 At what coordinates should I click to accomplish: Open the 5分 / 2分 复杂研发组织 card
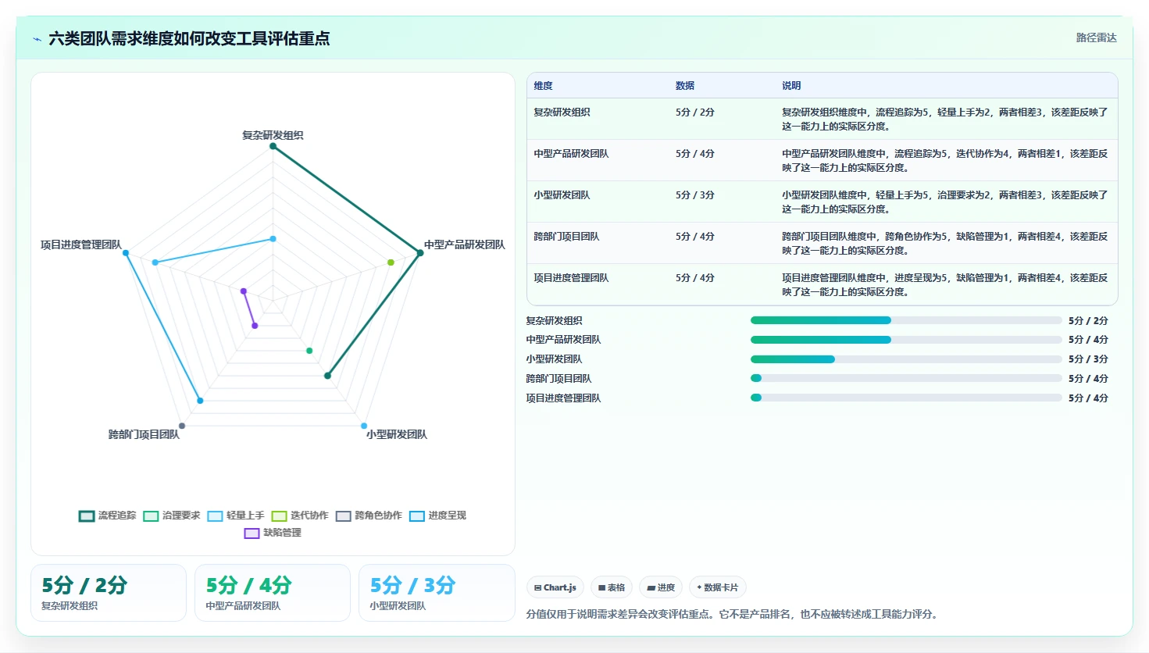(x=109, y=593)
